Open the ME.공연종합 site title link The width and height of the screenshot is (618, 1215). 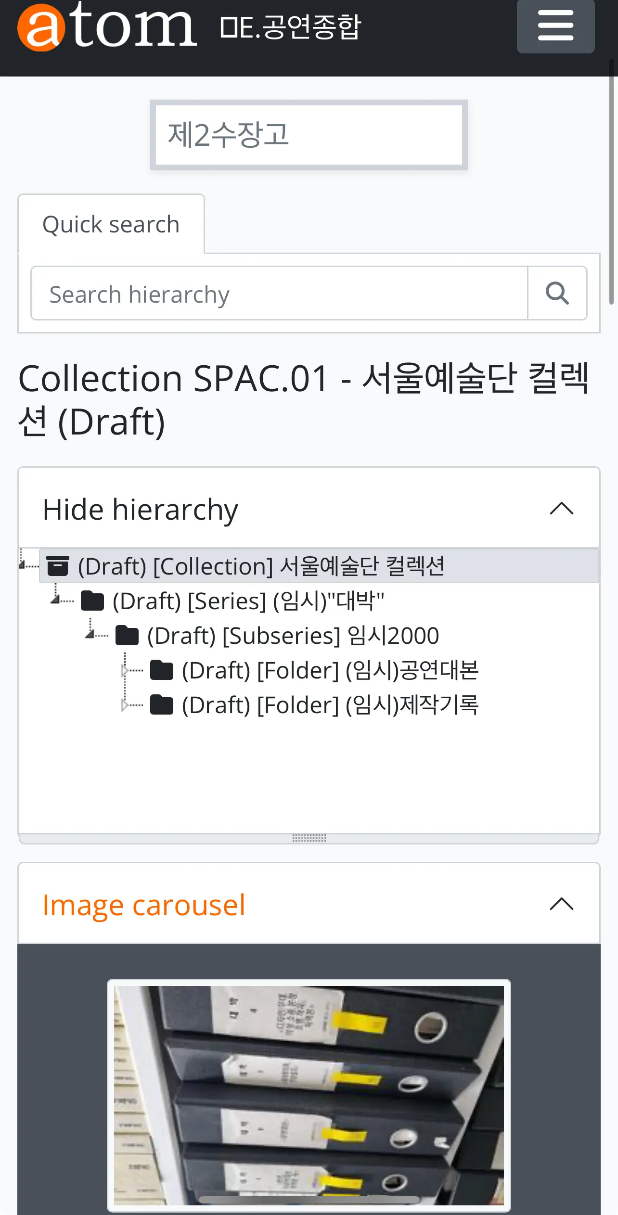(x=290, y=27)
